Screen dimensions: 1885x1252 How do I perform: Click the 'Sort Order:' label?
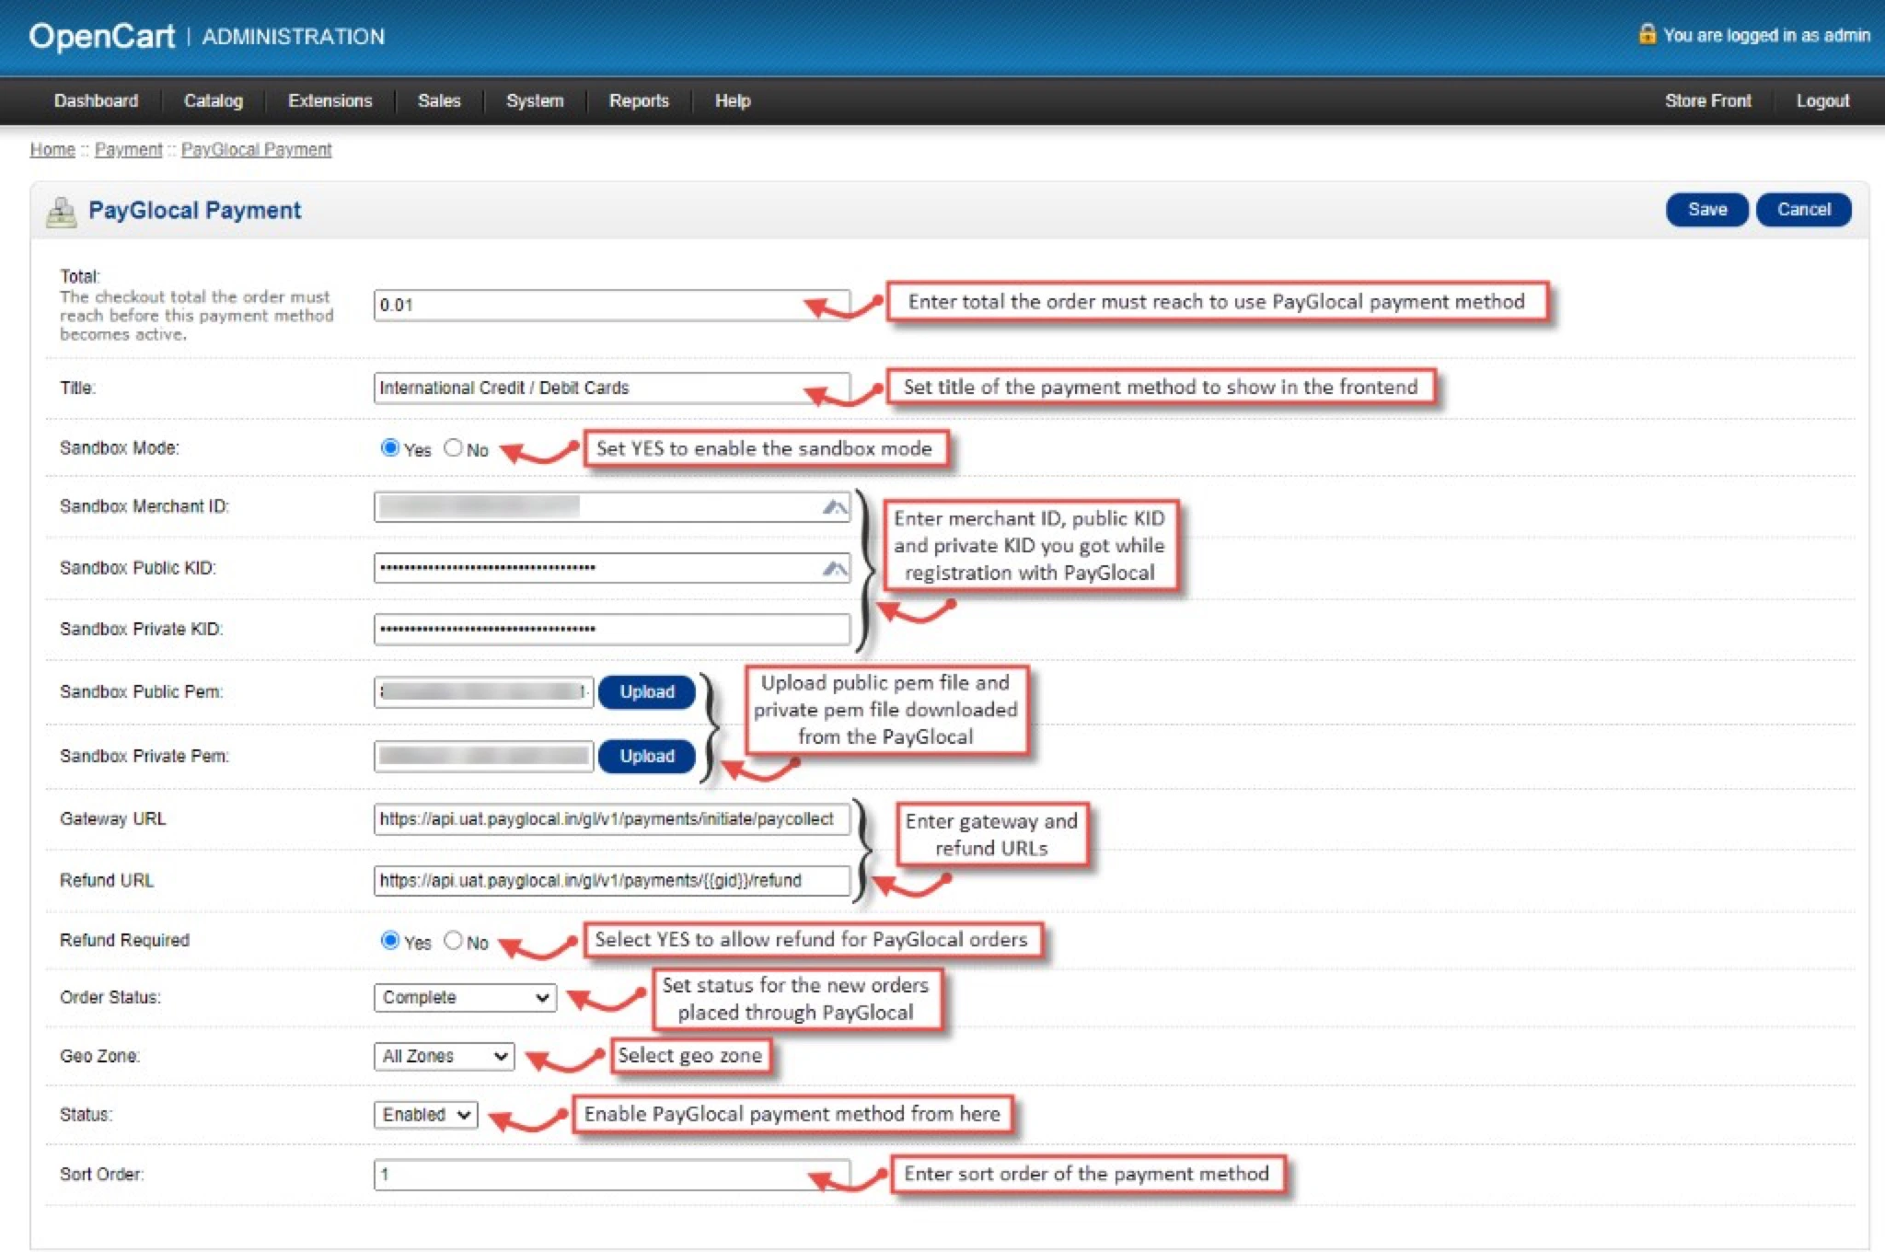click(101, 1176)
